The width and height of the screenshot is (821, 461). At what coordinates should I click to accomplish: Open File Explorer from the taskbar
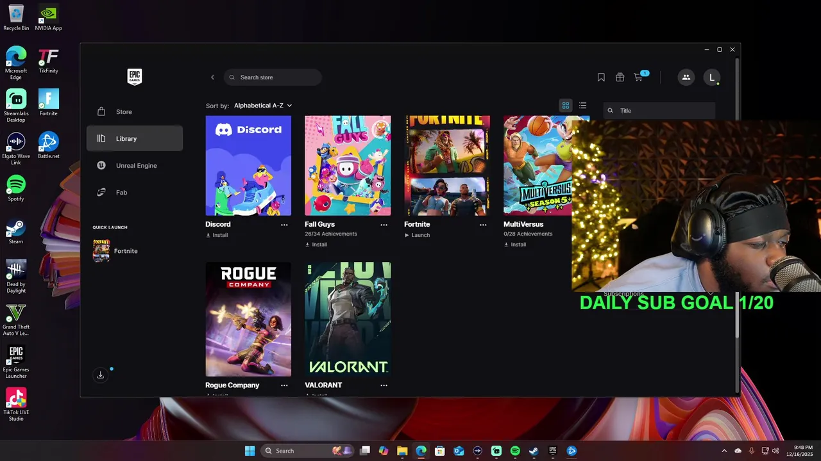point(402,451)
